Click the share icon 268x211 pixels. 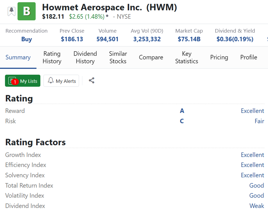point(91,81)
